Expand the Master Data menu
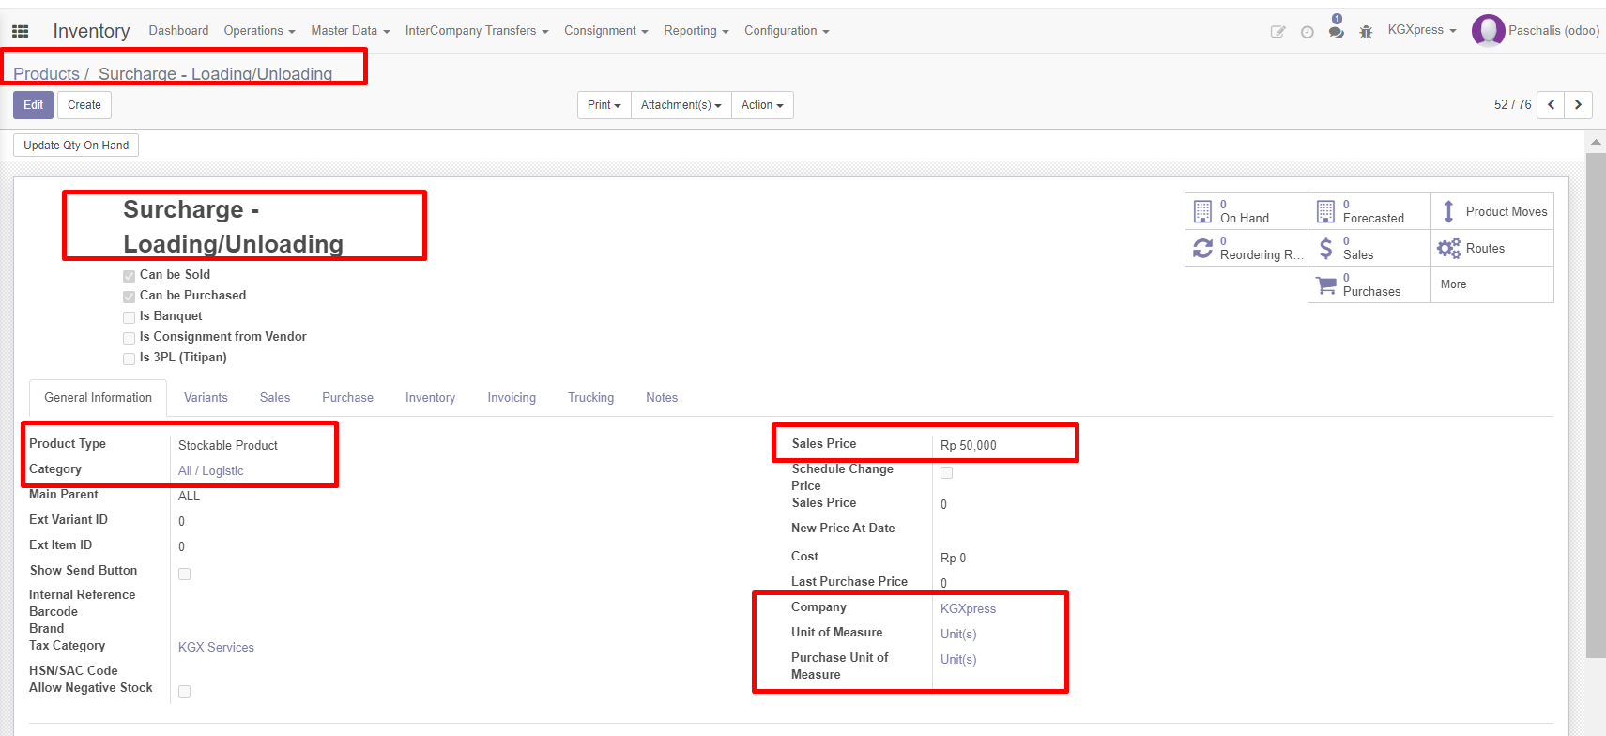 (x=350, y=31)
